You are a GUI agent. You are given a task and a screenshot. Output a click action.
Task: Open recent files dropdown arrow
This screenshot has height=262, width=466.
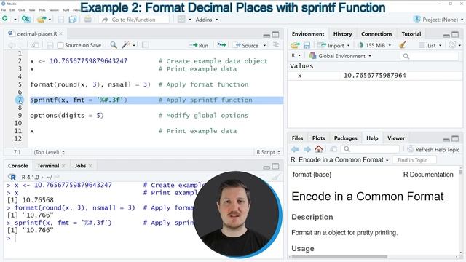[x=50, y=20]
